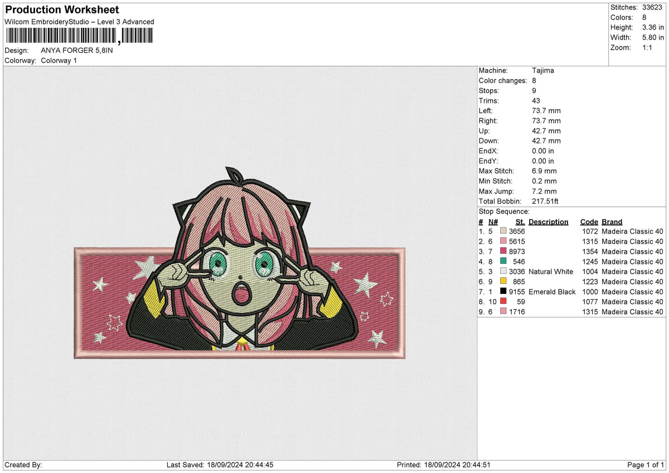Select the Emerald Black description text
The height and width of the screenshot is (473, 669).
[x=552, y=292]
